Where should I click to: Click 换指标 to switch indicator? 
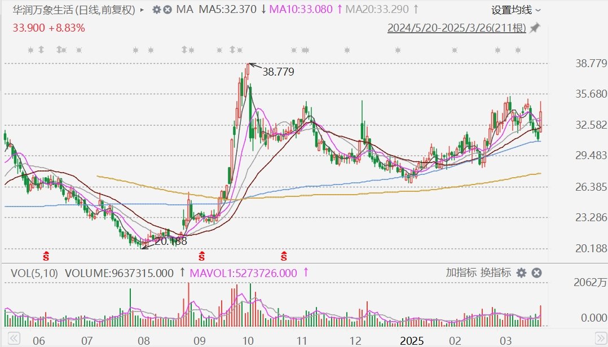tap(496, 273)
